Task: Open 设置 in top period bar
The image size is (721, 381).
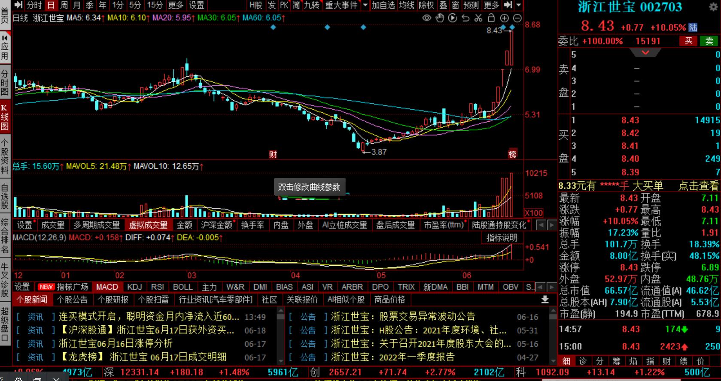Action: click(197, 5)
